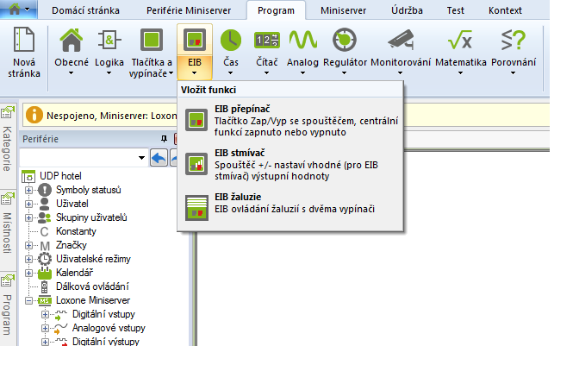Insert the EIB stmívač function
Screen dimensions: 579x365
(290, 165)
